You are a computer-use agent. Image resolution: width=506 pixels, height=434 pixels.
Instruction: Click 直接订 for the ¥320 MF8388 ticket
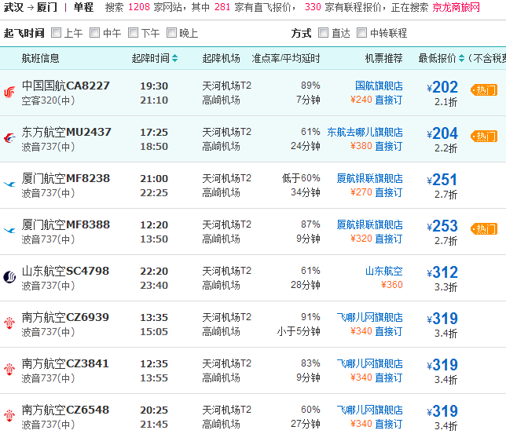tap(388, 239)
